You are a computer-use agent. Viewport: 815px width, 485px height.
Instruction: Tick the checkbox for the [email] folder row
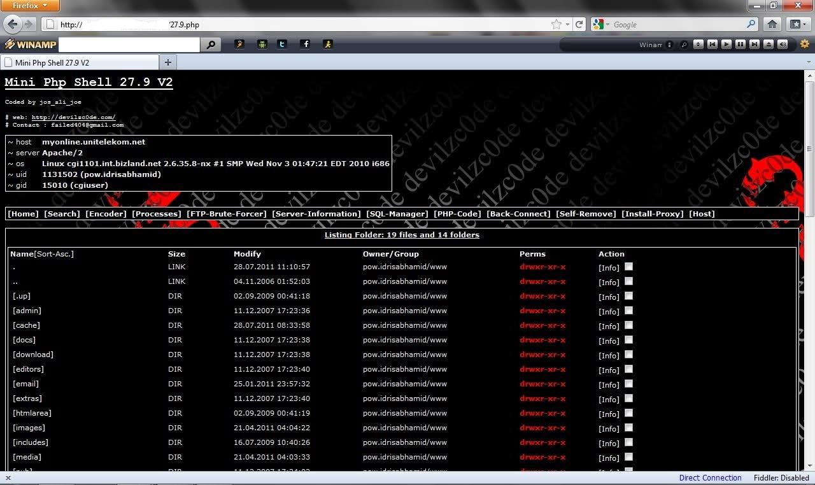(628, 384)
